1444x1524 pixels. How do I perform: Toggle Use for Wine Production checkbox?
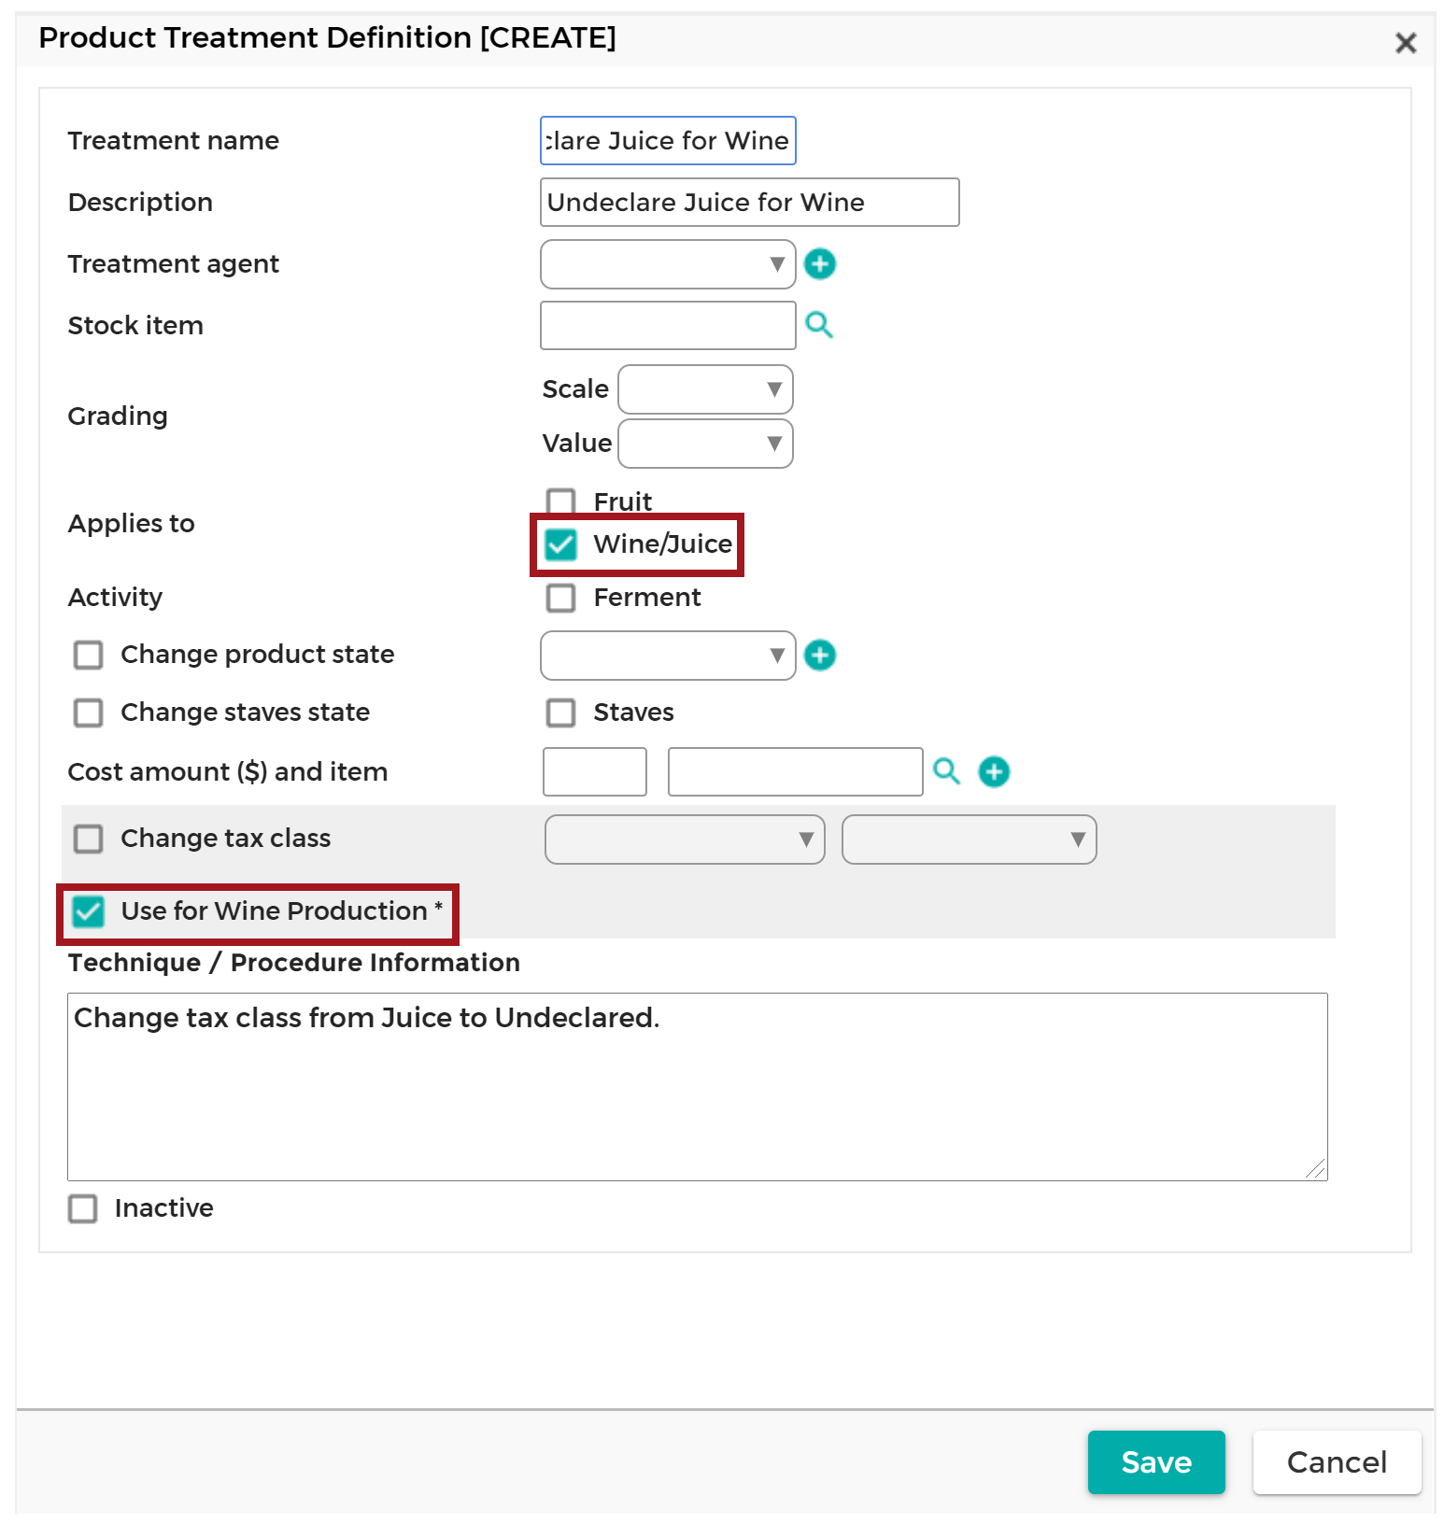pos(89,911)
